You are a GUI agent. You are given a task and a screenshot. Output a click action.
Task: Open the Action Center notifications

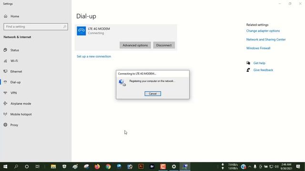click(298, 167)
